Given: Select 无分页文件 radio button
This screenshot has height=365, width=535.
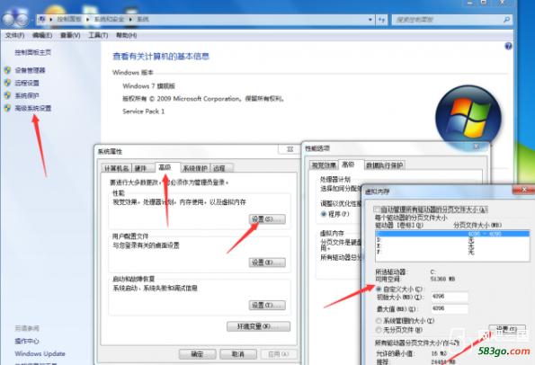Looking at the screenshot, I should pyautogui.click(x=378, y=330).
